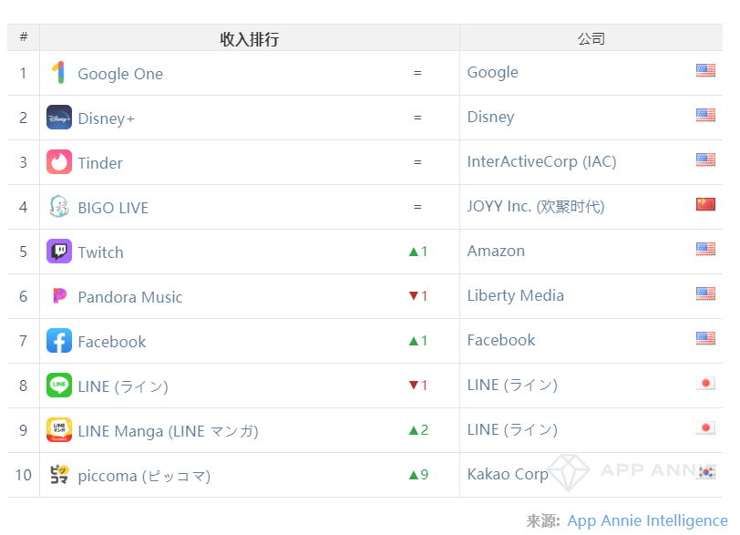Click the Pandora Music icon
The height and width of the screenshot is (535, 740).
pos(59,296)
